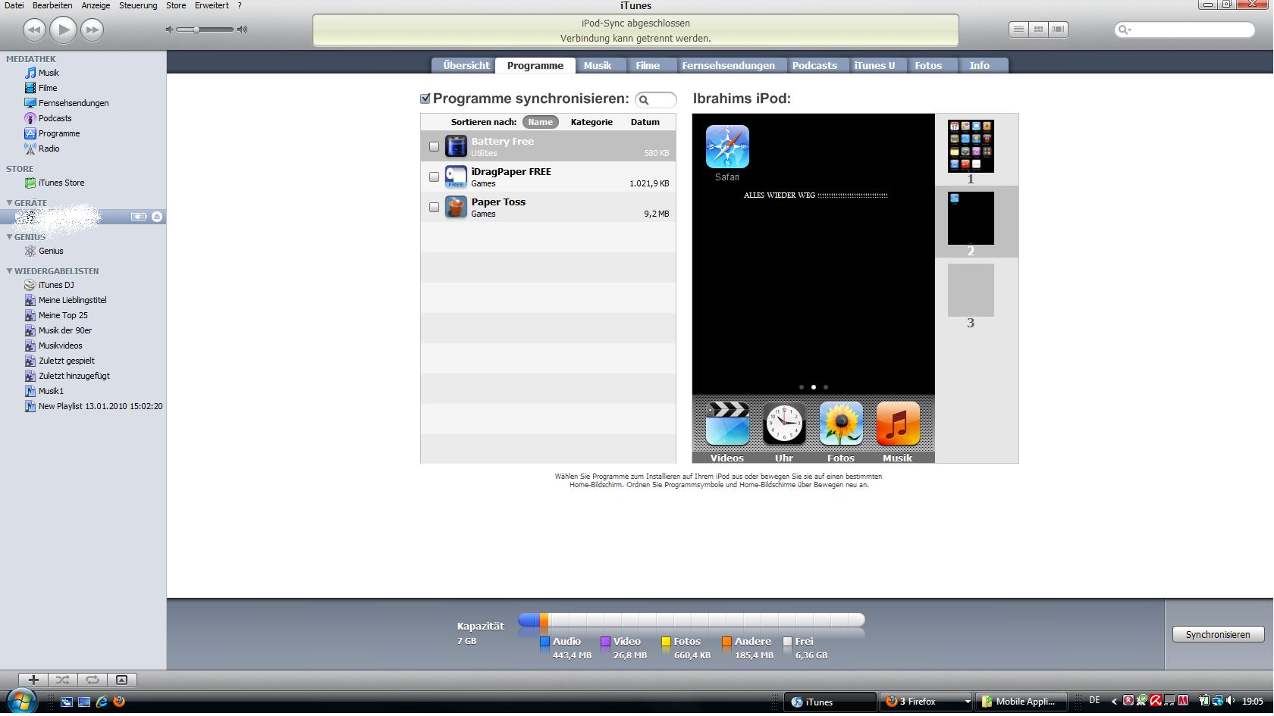Viewport: 1274px width, 716px height.
Task: Toggle shuffle playback
Action: [63, 680]
